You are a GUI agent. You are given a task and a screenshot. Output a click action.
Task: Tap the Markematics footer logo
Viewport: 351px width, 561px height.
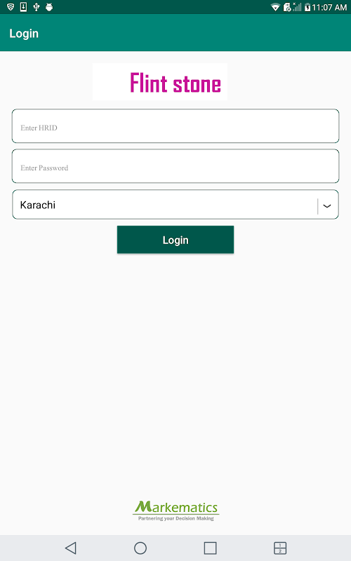click(176, 511)
